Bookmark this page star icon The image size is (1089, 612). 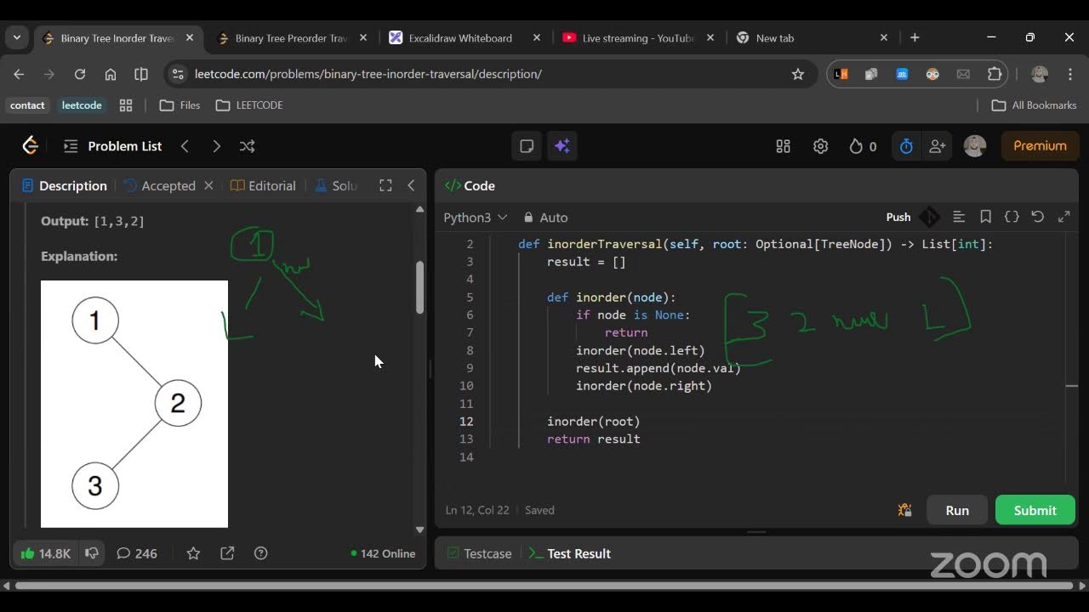[x=798, y=74]
